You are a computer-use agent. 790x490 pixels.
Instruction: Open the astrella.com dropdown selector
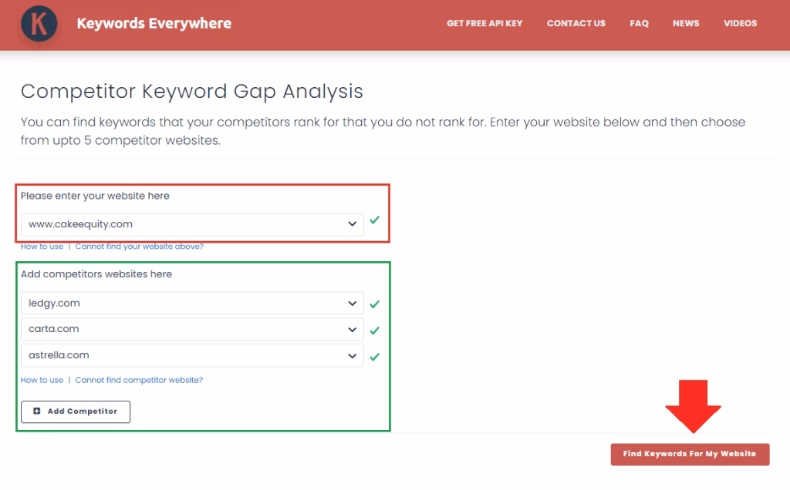click(352, 355)
